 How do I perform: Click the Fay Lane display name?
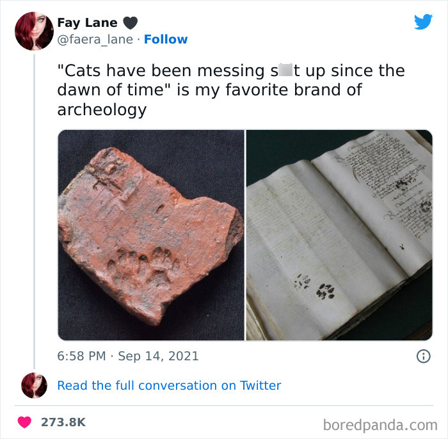pyautogui.click(x=88, y=22)
